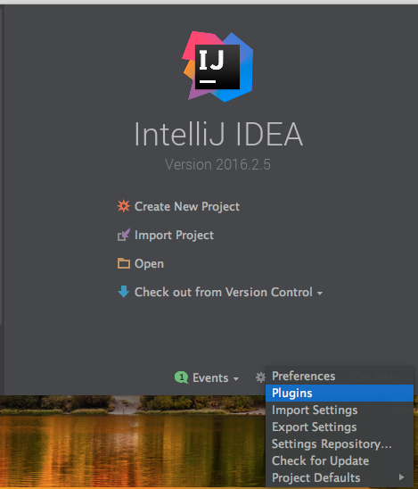418x489 pixels.
Task: Open an existing project via Open
Action: (149, 264)
